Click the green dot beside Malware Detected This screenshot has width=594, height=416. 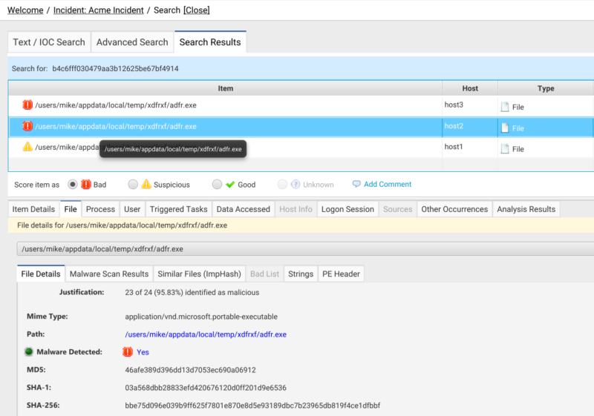[x=29, y=351]
